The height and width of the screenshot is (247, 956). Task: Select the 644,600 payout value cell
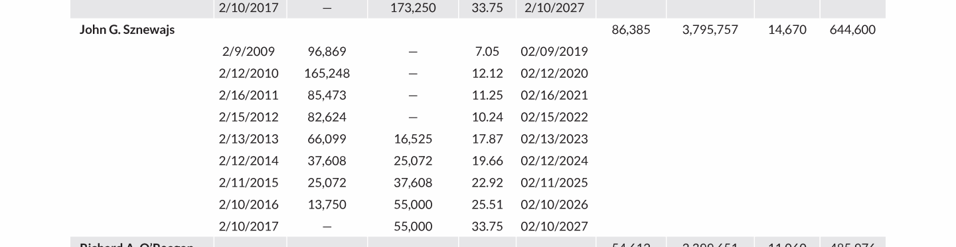click(852, 30)
